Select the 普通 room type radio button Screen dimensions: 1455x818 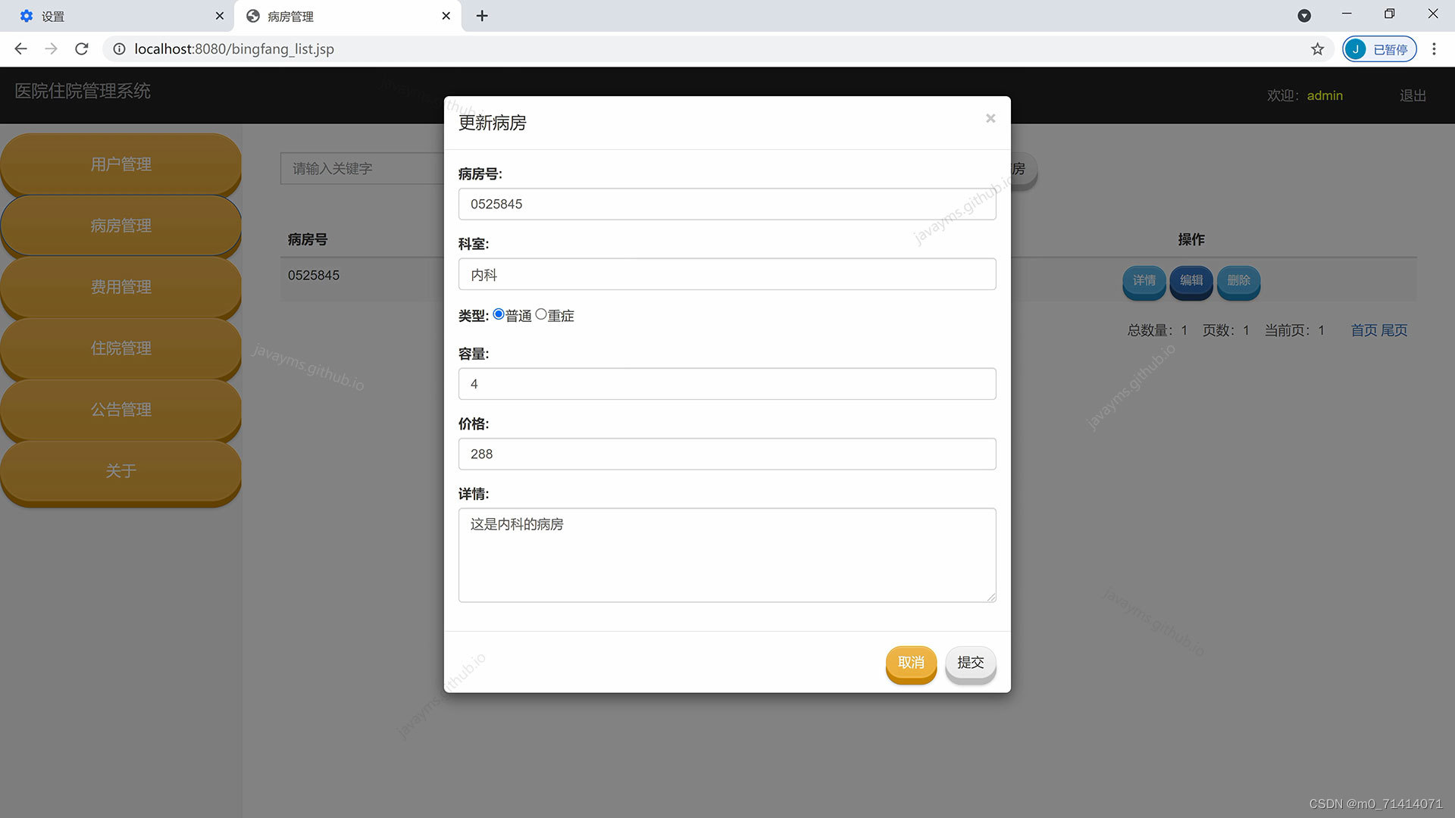point(499,314)
